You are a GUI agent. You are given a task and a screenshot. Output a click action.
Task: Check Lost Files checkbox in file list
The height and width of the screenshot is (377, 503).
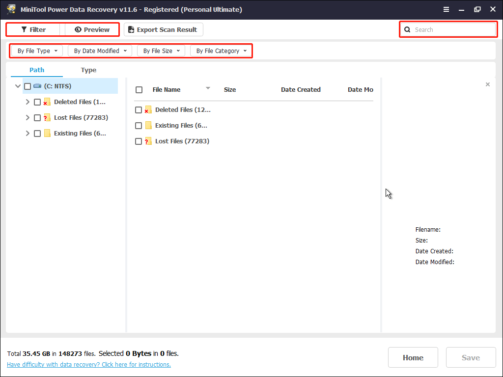coord(138,141)
